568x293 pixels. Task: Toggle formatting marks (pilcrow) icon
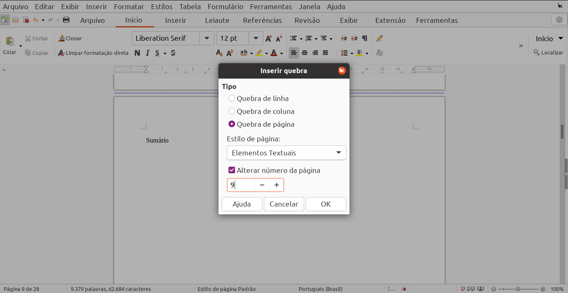[365, 38]
